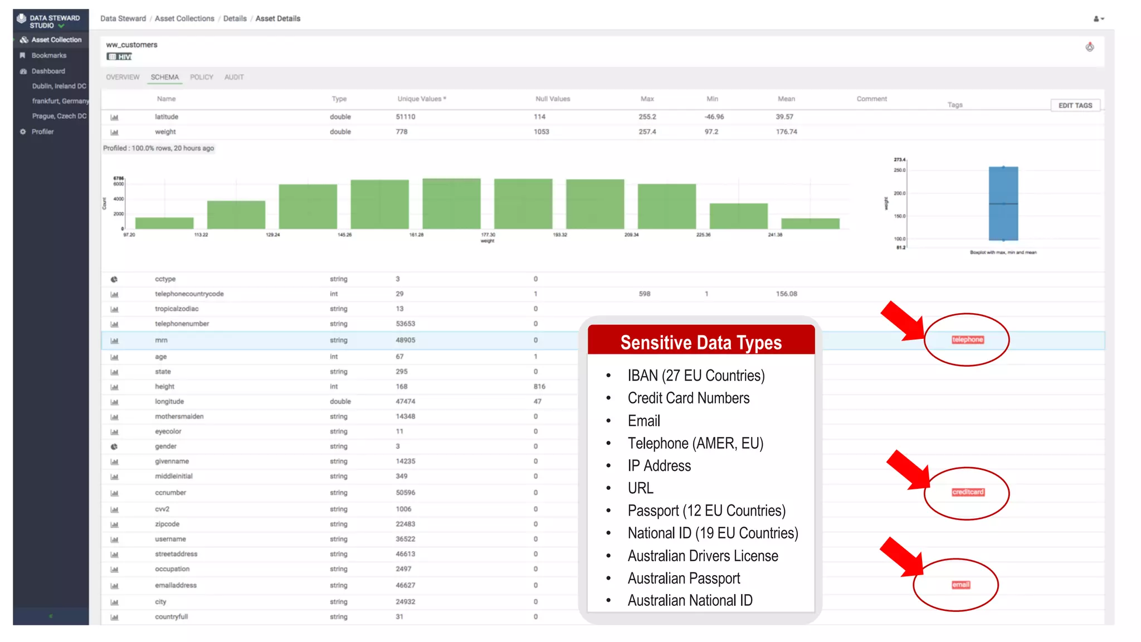Click chart icon of mrn row
Viewport: 1141px width, 642px height.
[x=114, y=341]
